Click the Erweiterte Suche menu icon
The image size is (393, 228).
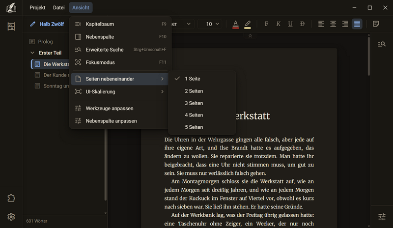point(78,50)
